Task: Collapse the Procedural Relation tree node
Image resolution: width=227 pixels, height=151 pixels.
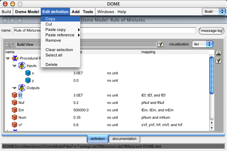Action: point(7,59)
